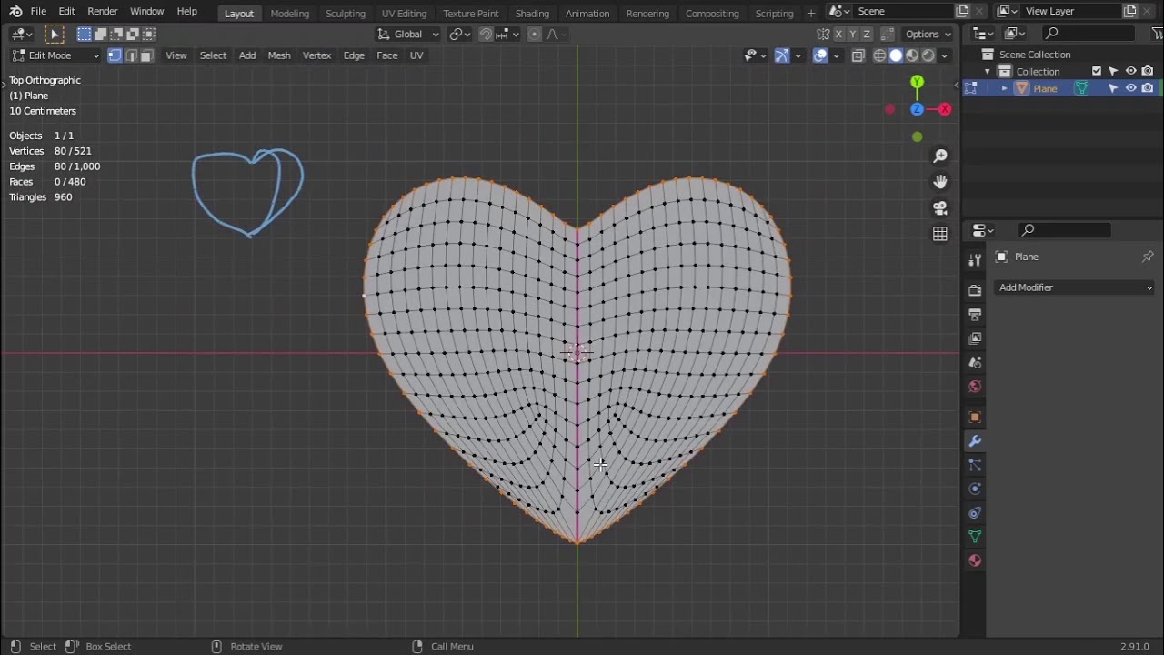Screen dimensions: 1164x655
Task: Click the Blender logo menu icon
Action: [15, 11]
